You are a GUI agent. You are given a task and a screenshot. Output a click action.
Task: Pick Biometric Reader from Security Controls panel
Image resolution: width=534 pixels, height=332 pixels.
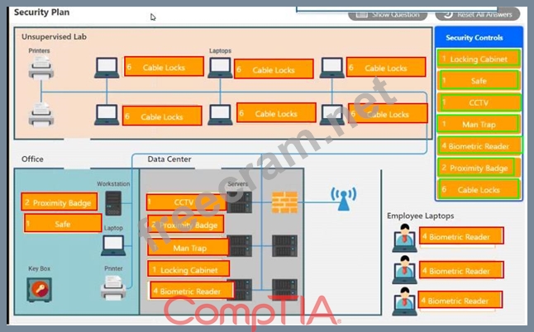tap(479, 146)
